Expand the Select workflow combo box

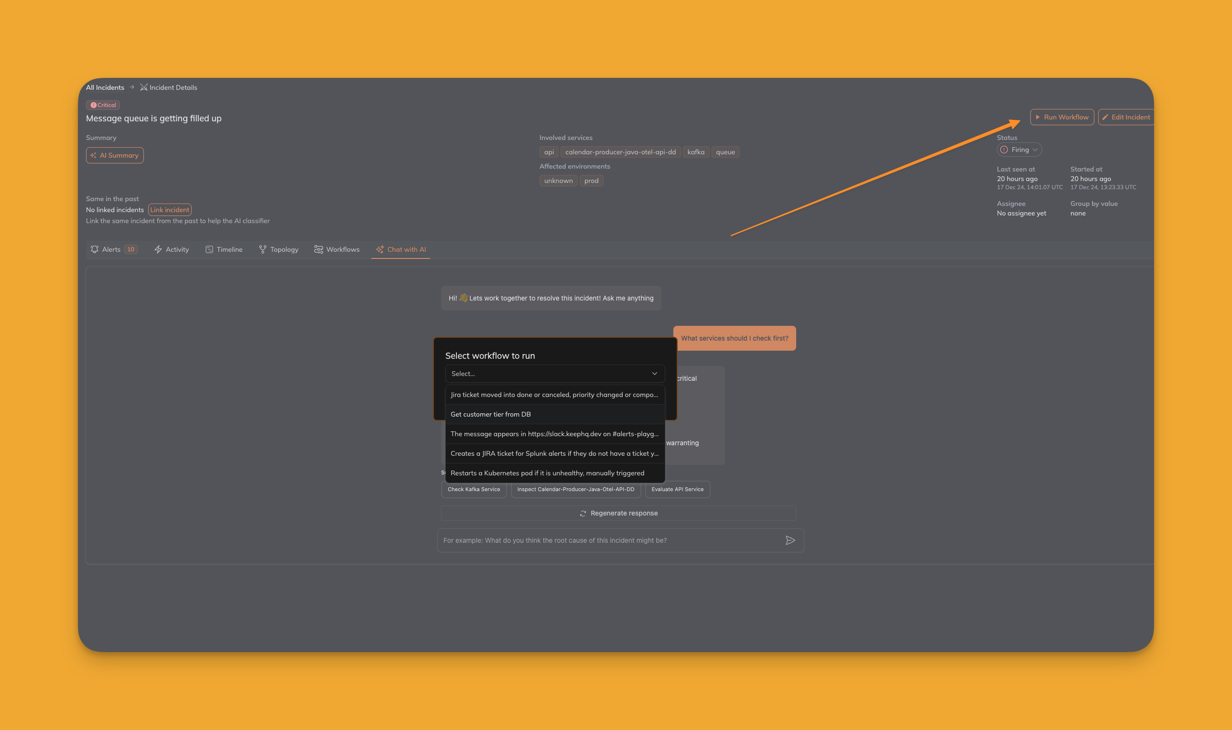(x=554, y=374)
